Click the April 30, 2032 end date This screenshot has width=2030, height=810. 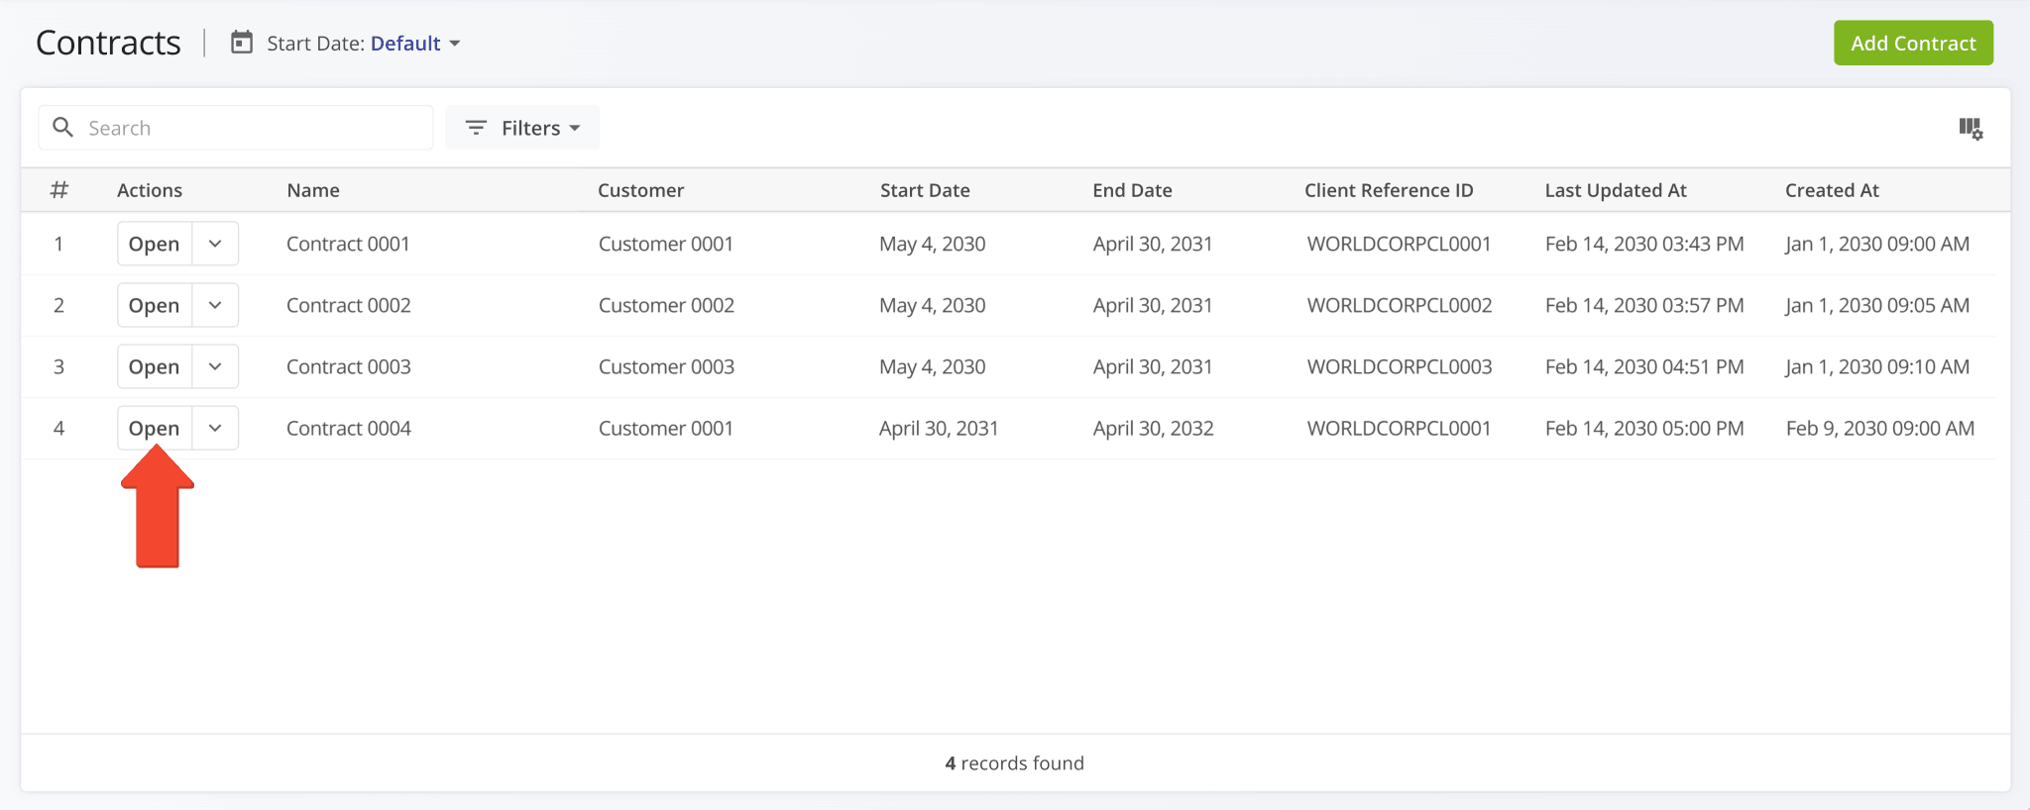1153,428
